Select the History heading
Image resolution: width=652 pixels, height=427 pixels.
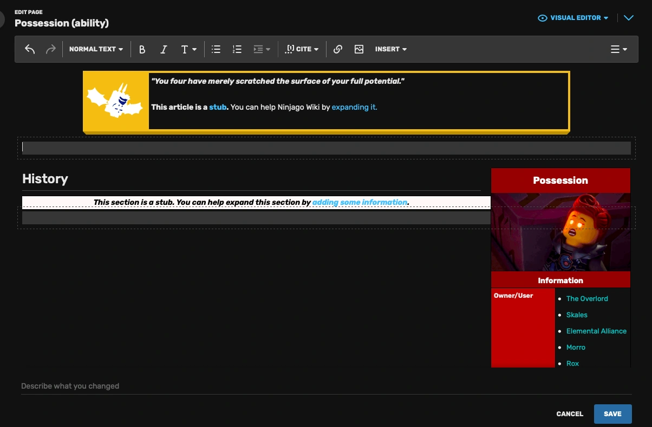(x=45, y=179)
